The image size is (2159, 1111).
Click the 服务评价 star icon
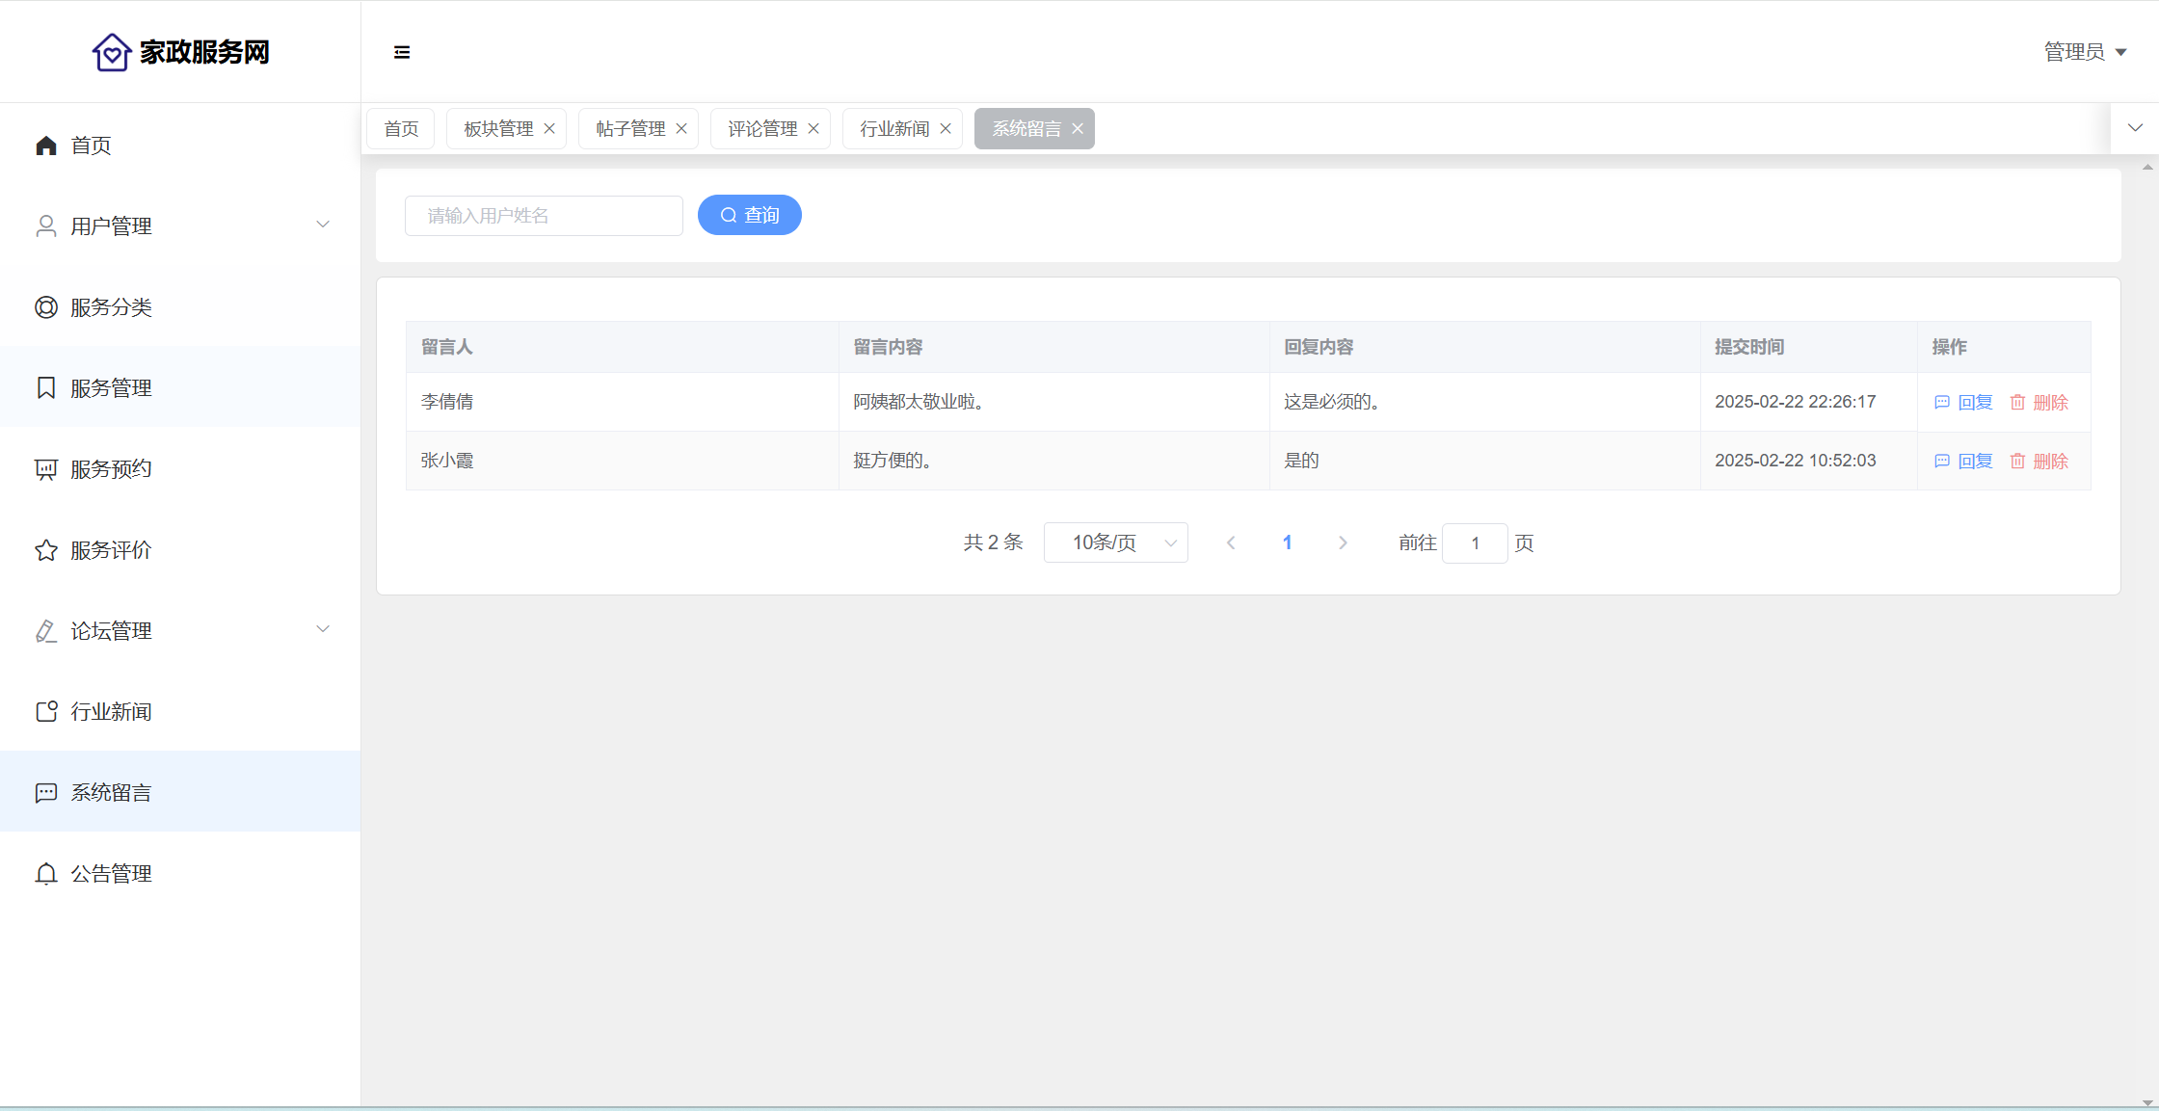tap(46, 550)
